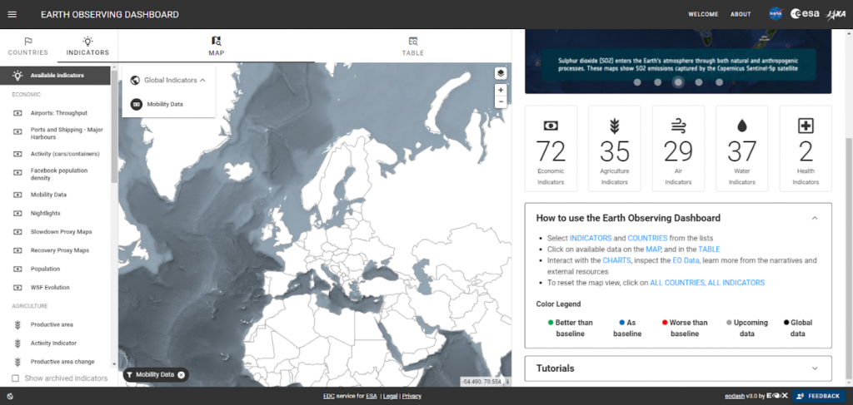Click the Health Indicators plus icon card
This screenshot has width=853, height=405.
(x=806, y=148)
